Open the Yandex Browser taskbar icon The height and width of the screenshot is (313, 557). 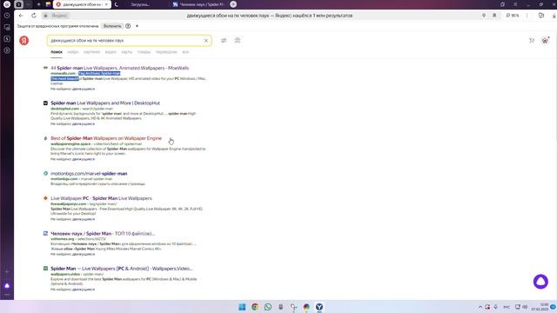click(319, 307)
